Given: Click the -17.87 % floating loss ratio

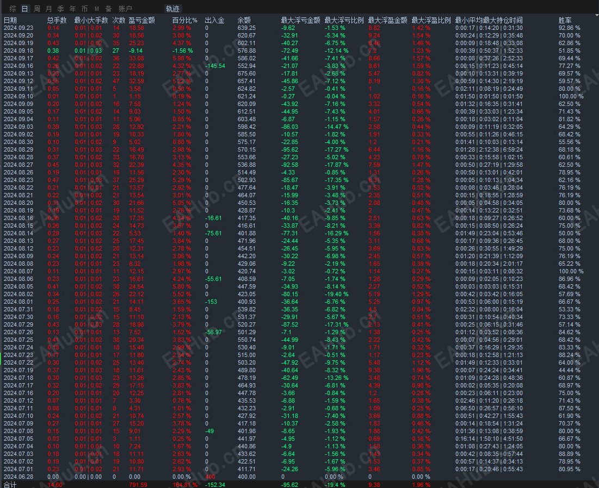Looking at the screenshot, I should [337, 165].
